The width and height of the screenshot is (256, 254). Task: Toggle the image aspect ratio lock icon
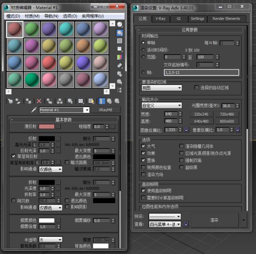186,130
